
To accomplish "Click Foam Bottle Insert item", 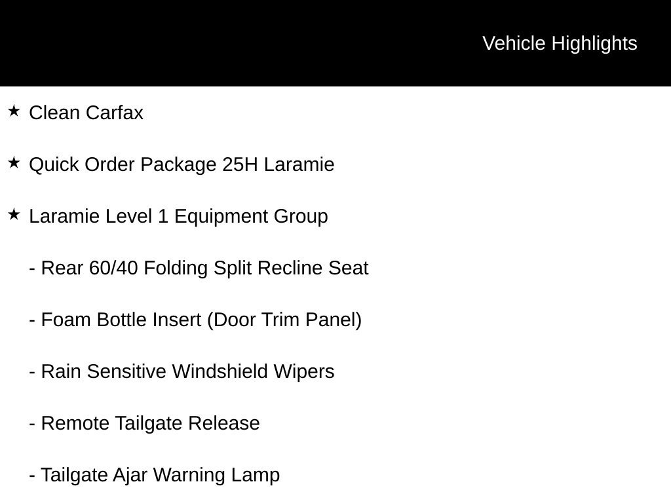I will tap(195, 320).
